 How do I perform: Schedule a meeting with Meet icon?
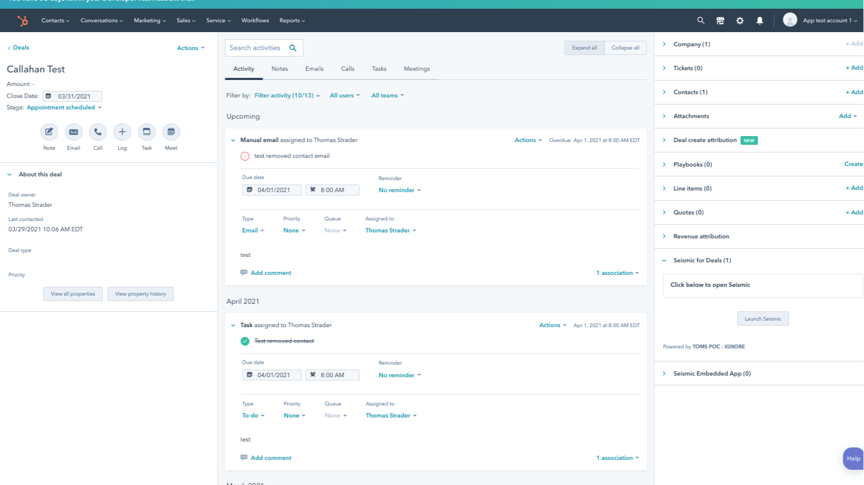coord(171,132)
